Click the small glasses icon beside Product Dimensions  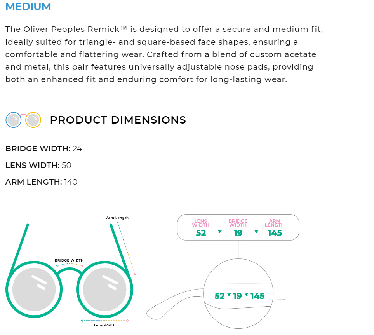tap(23, 120)
